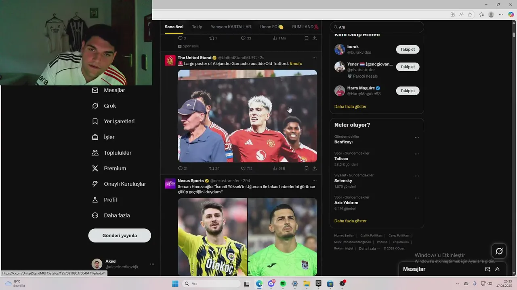
Task: Open Windows Start menu
Action: (175, 284)
